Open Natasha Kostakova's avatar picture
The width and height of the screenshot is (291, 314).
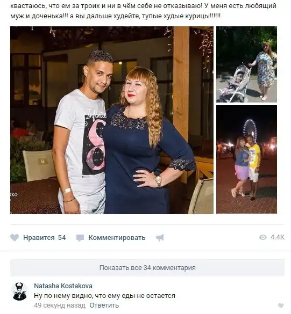click(19, 291)
